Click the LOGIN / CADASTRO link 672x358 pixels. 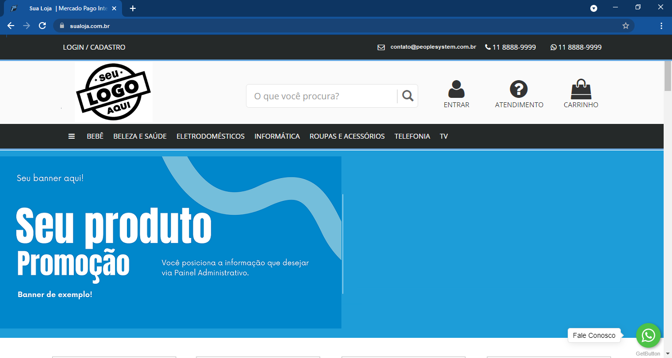93,47
